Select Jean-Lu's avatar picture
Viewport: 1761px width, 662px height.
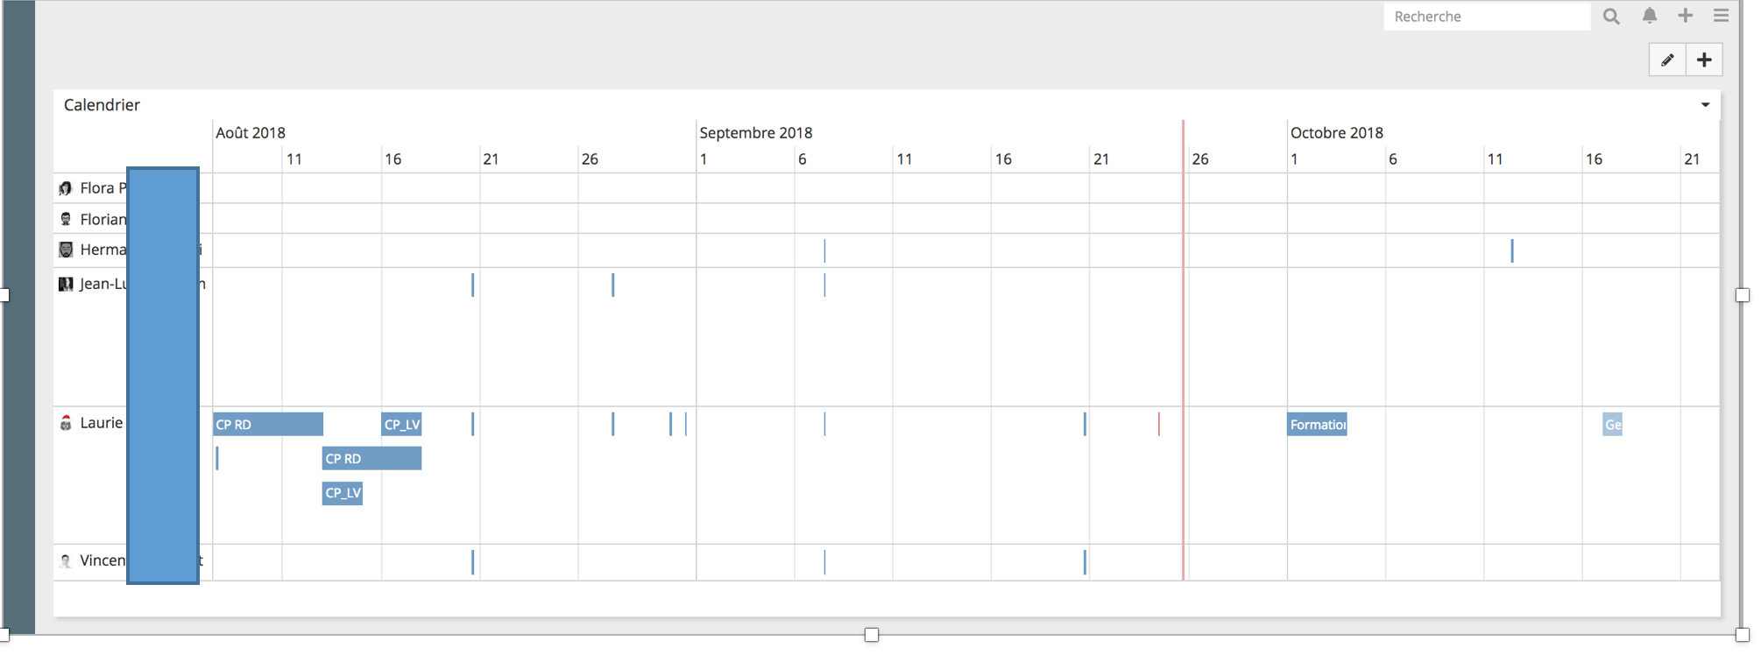click(x=66, y=284)
